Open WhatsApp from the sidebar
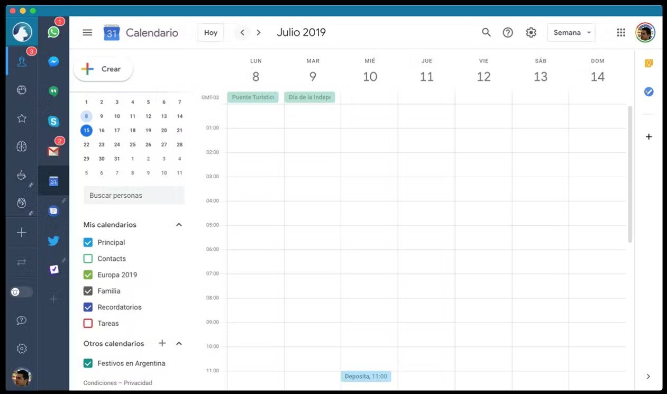 pyautogui.click(x=53, y=32)
